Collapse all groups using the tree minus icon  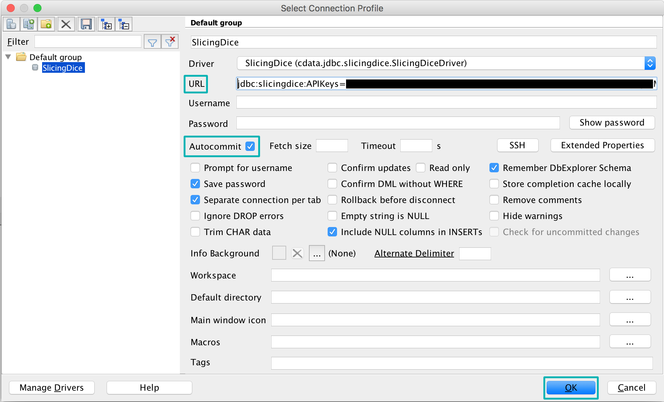124,24
